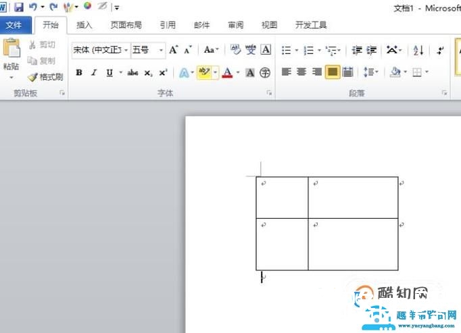Apply a numbered list
Viewport: 461px width, 333px height.
coord(308,50)
